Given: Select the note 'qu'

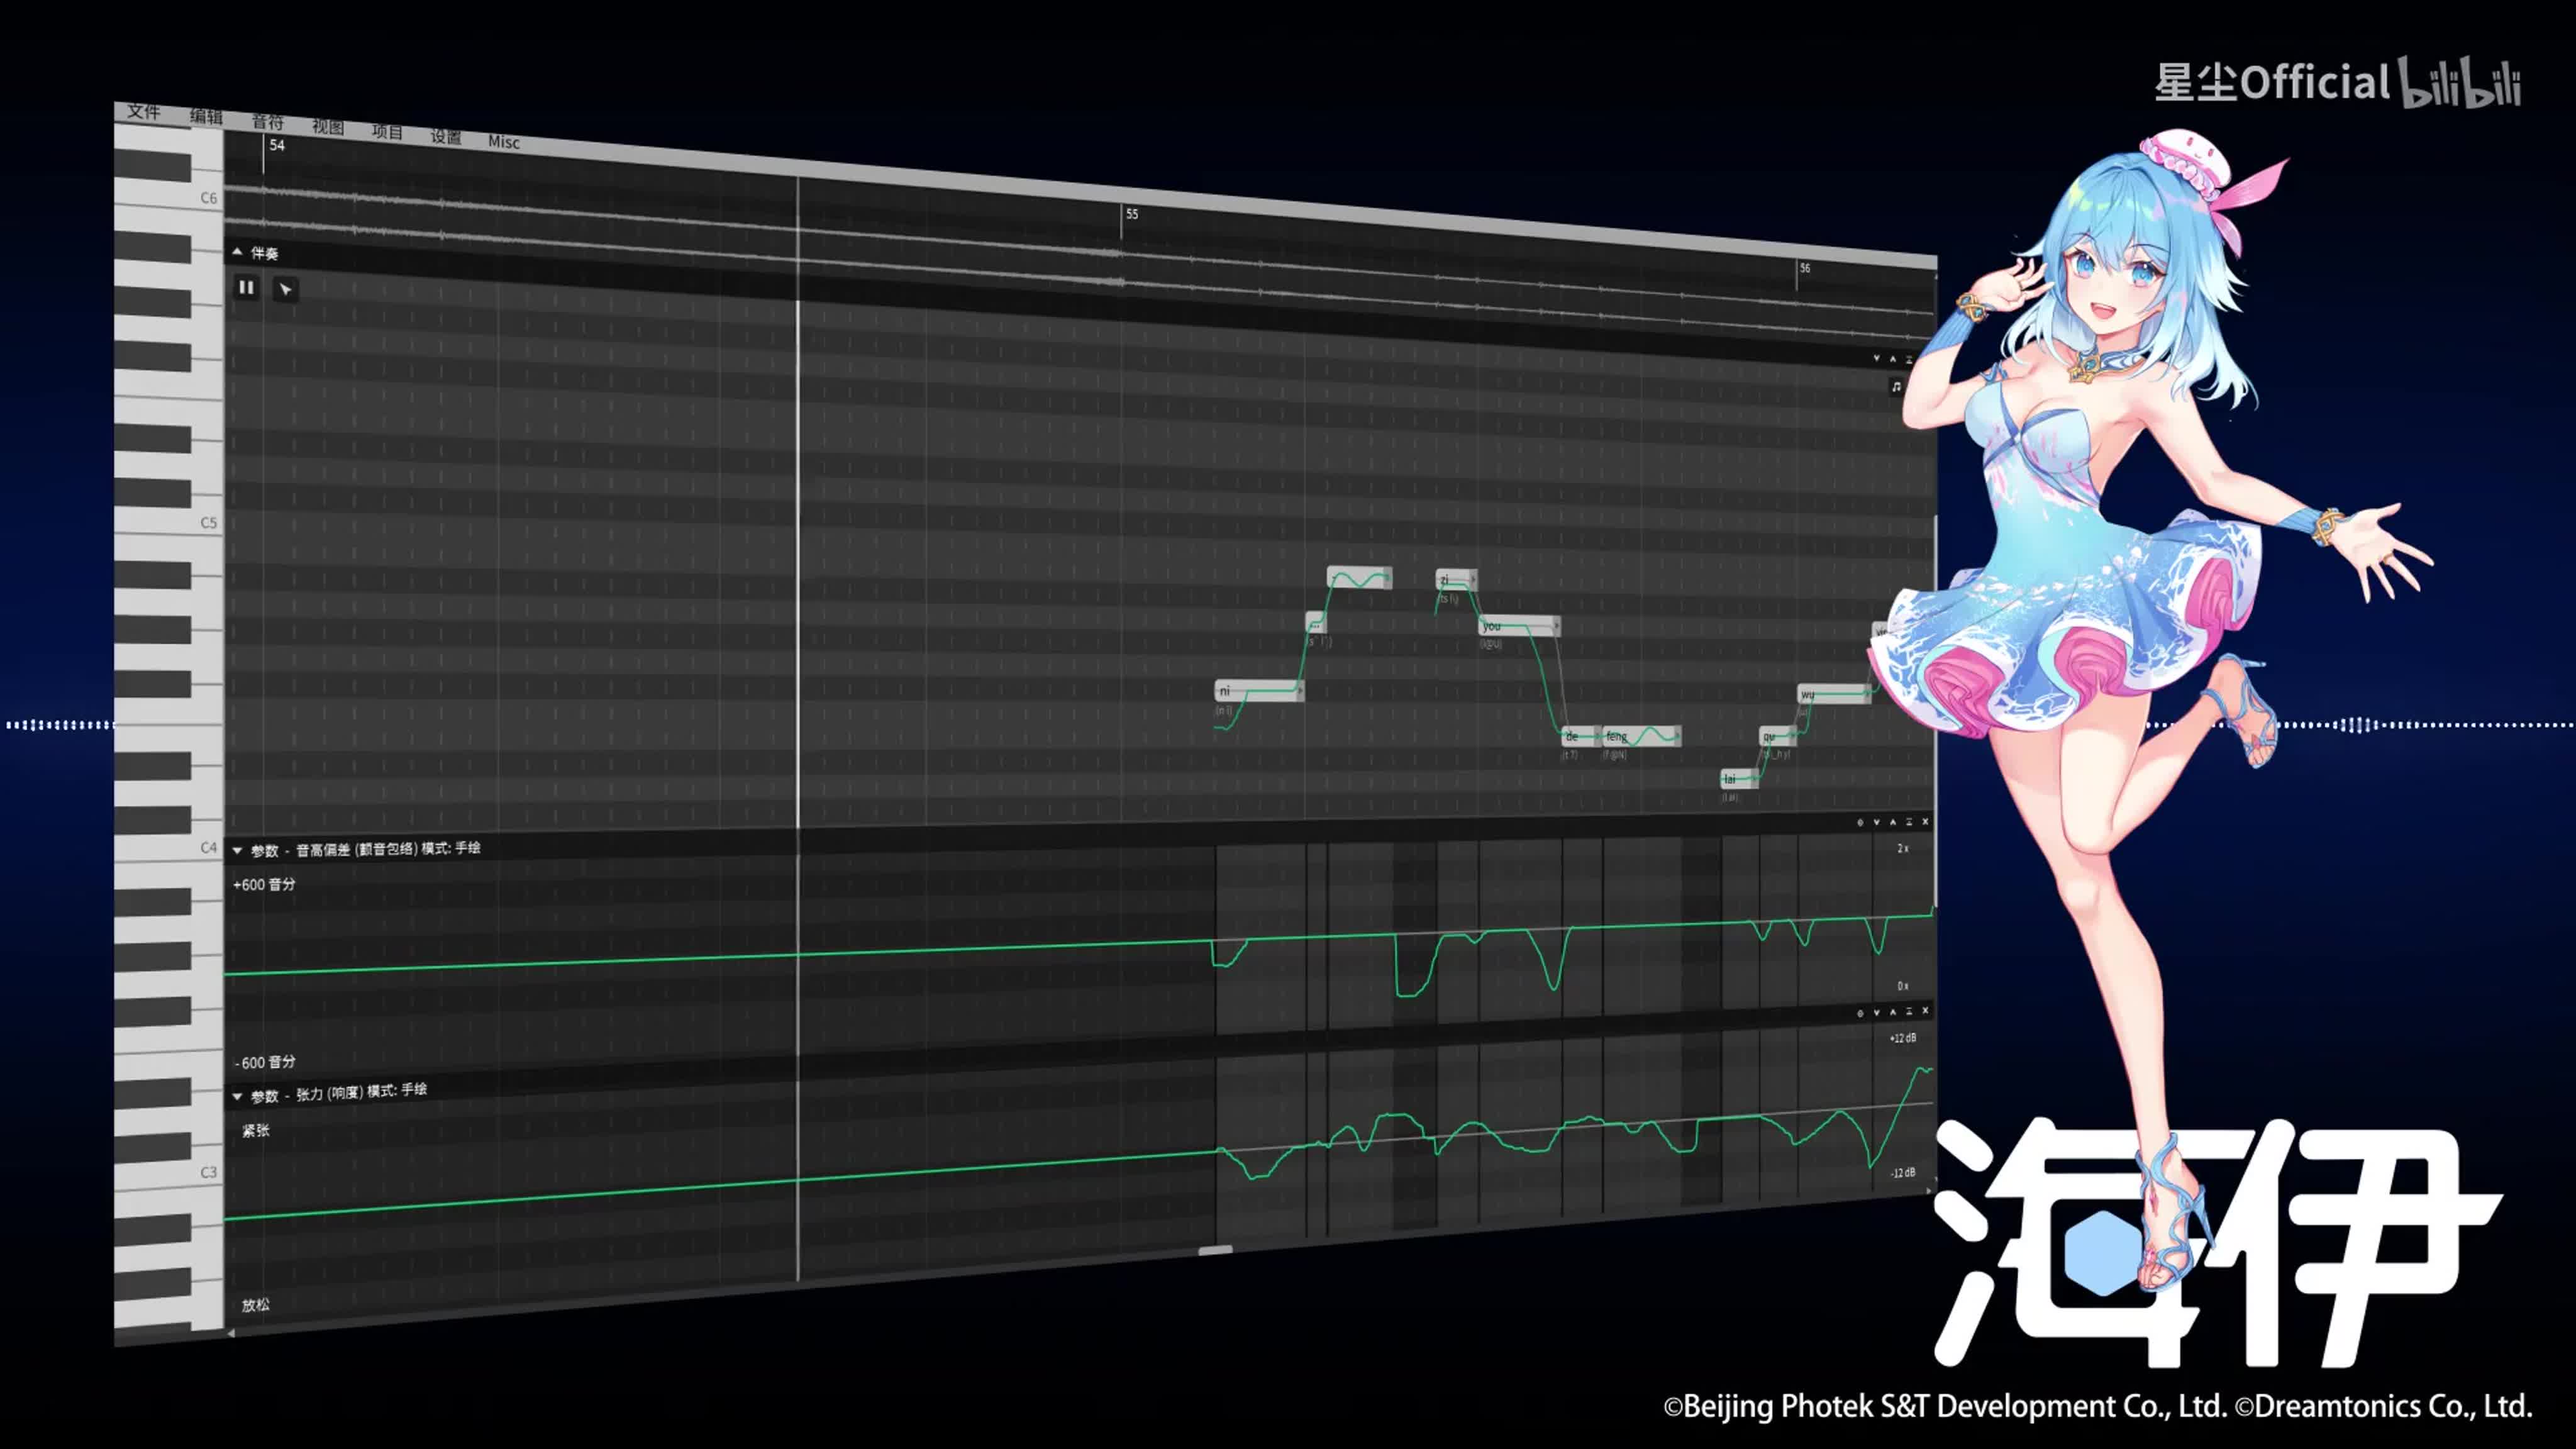Looking at the screenshot, I should pyautogui.click(x=1778, y=737).
